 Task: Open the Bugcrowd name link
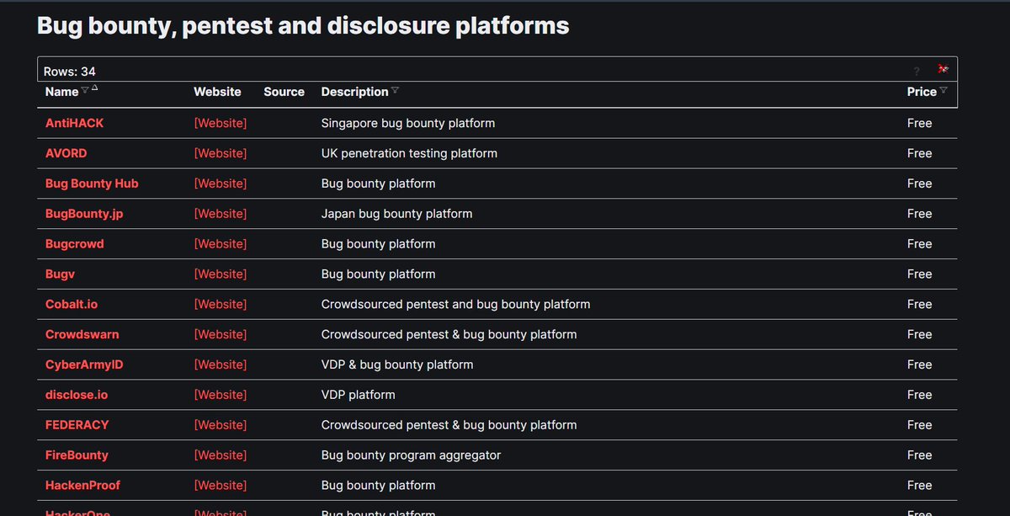(75, 244)
